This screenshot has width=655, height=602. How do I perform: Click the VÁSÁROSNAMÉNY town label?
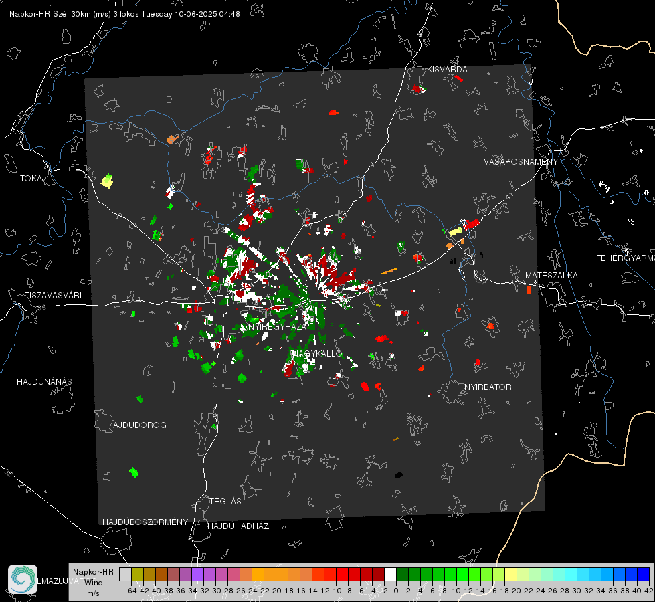click(x=521, y=162)
